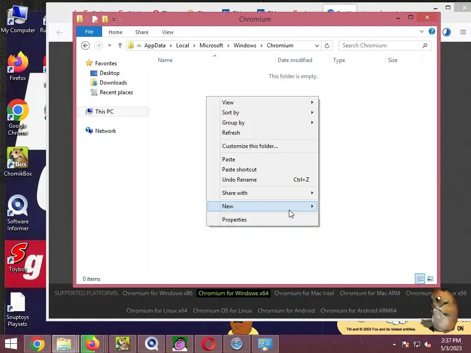This screenshot has height=353, width=471.
Task: Choose Paste in context menu
Action: [x=262, y=159]
